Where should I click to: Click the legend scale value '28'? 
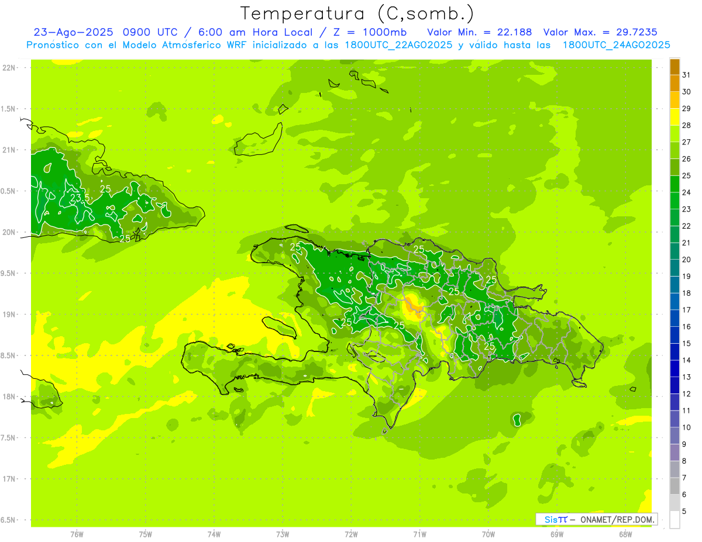tap(686, 125)
